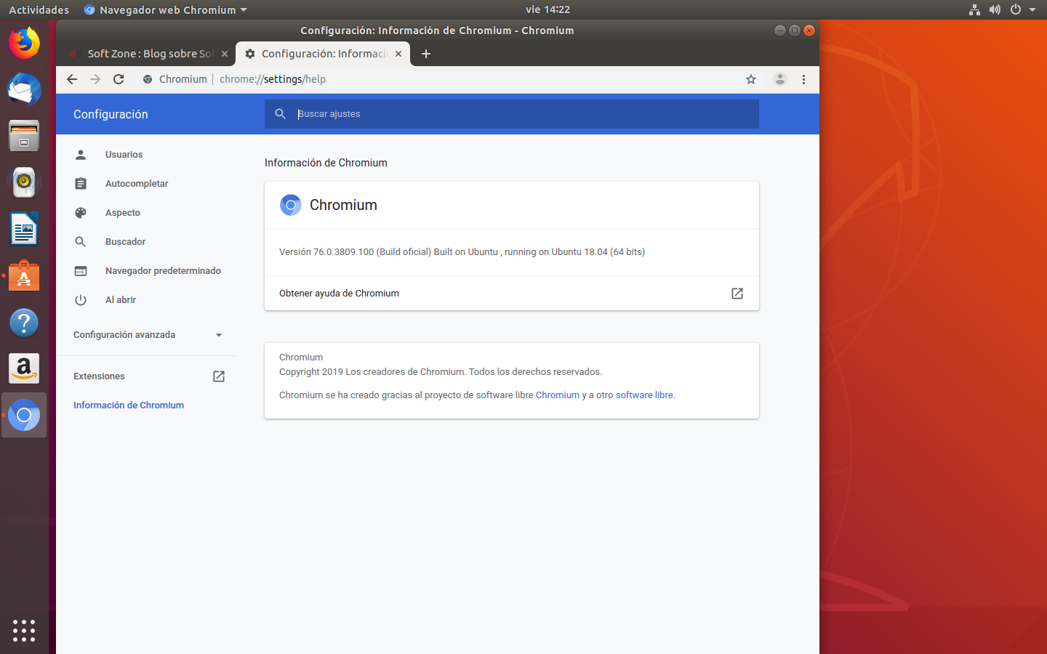Viewport: 1047px width, 654px height.
Task: Expand Configuración avanzada section
Action: [x=148, y=335]
